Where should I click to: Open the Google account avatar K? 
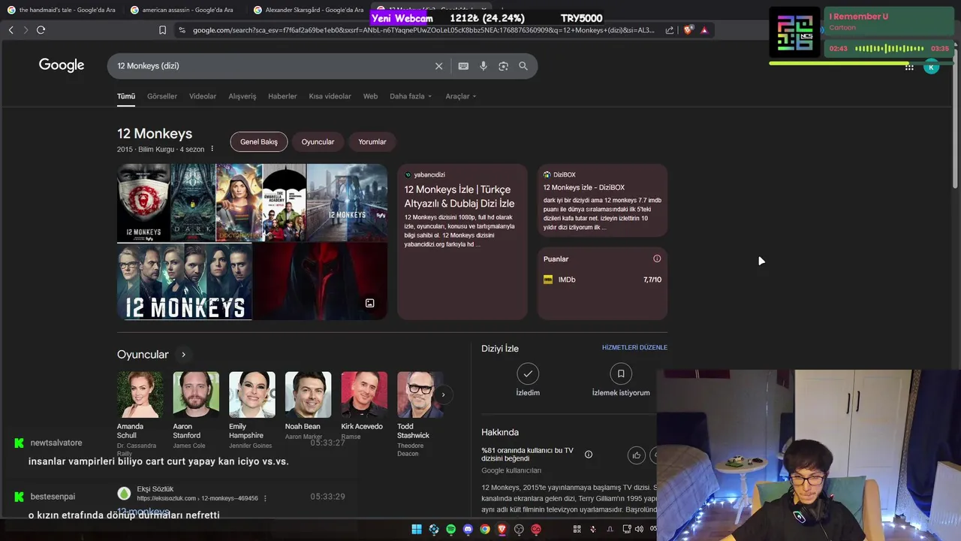931,68
